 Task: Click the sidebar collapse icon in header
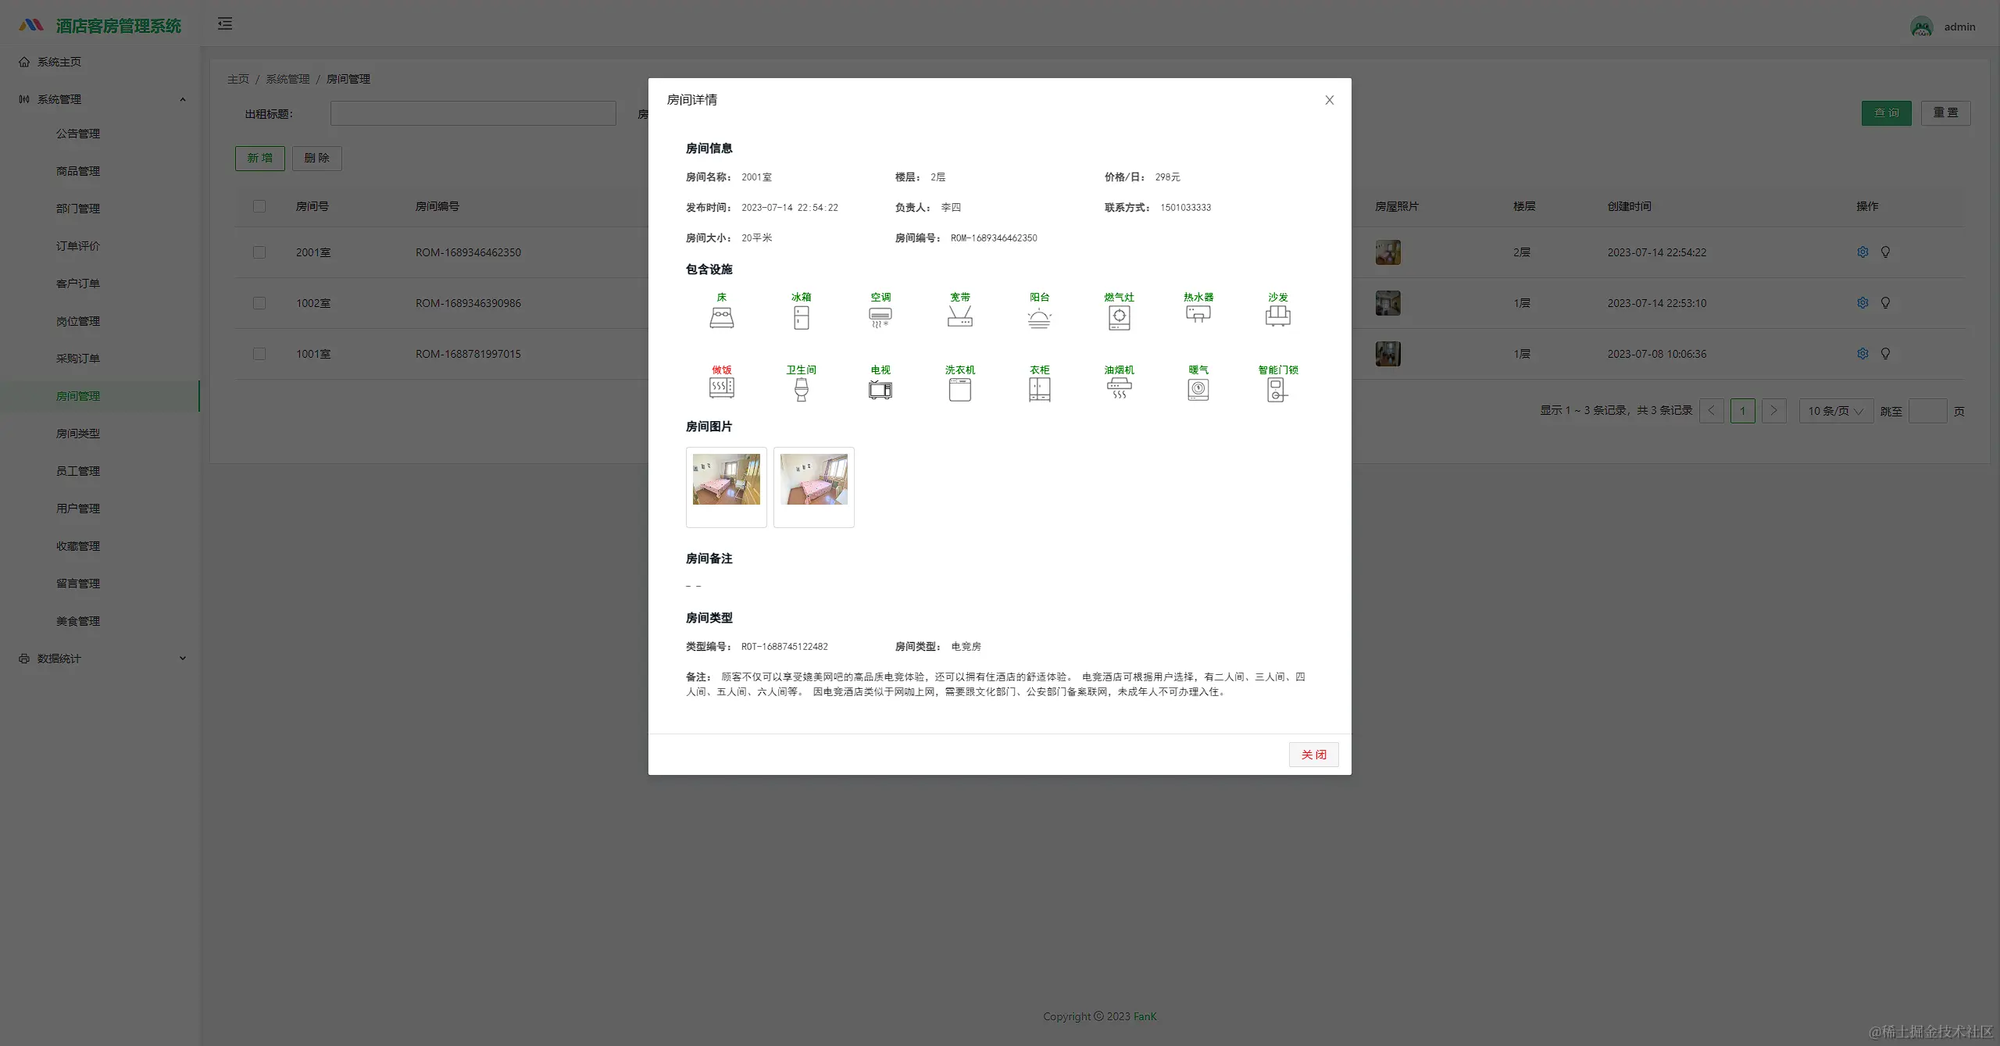pyautogui.click(x=225, y=24)
